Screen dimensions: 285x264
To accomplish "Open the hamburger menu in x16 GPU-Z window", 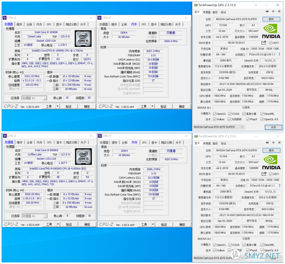I will coord(279,11).
